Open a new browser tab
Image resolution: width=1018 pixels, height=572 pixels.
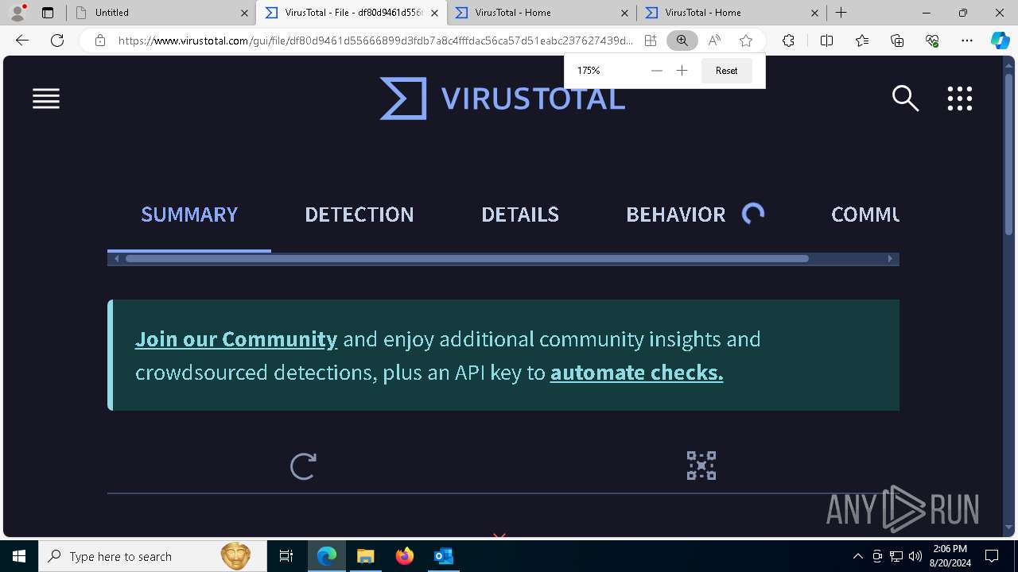click(841, 13)
